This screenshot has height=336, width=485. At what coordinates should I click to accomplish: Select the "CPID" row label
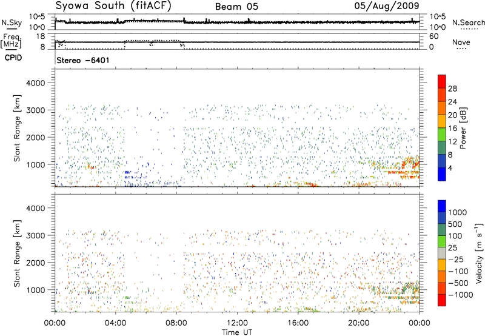13,58
